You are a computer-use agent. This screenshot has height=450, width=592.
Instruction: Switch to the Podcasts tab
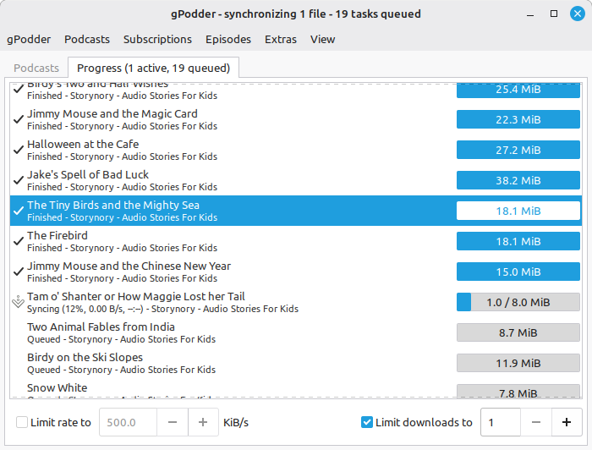coord(36,68)
